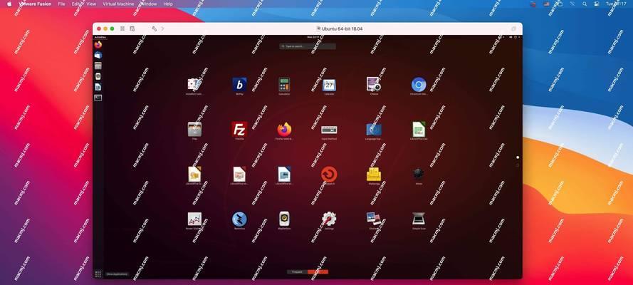Switch to the All apps view
This screenshot has width=633, height=285.
(x=318, y=272)
